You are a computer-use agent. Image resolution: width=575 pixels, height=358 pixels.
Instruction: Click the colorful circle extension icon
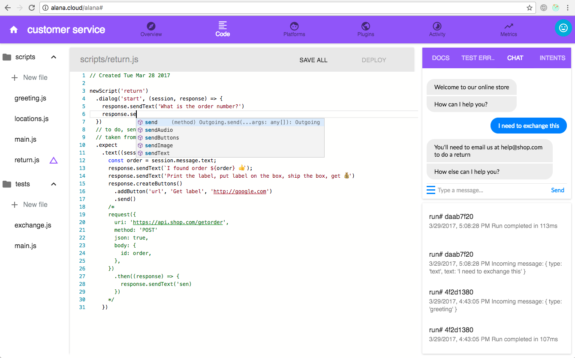pyautogui.click(x=556, y=8)
